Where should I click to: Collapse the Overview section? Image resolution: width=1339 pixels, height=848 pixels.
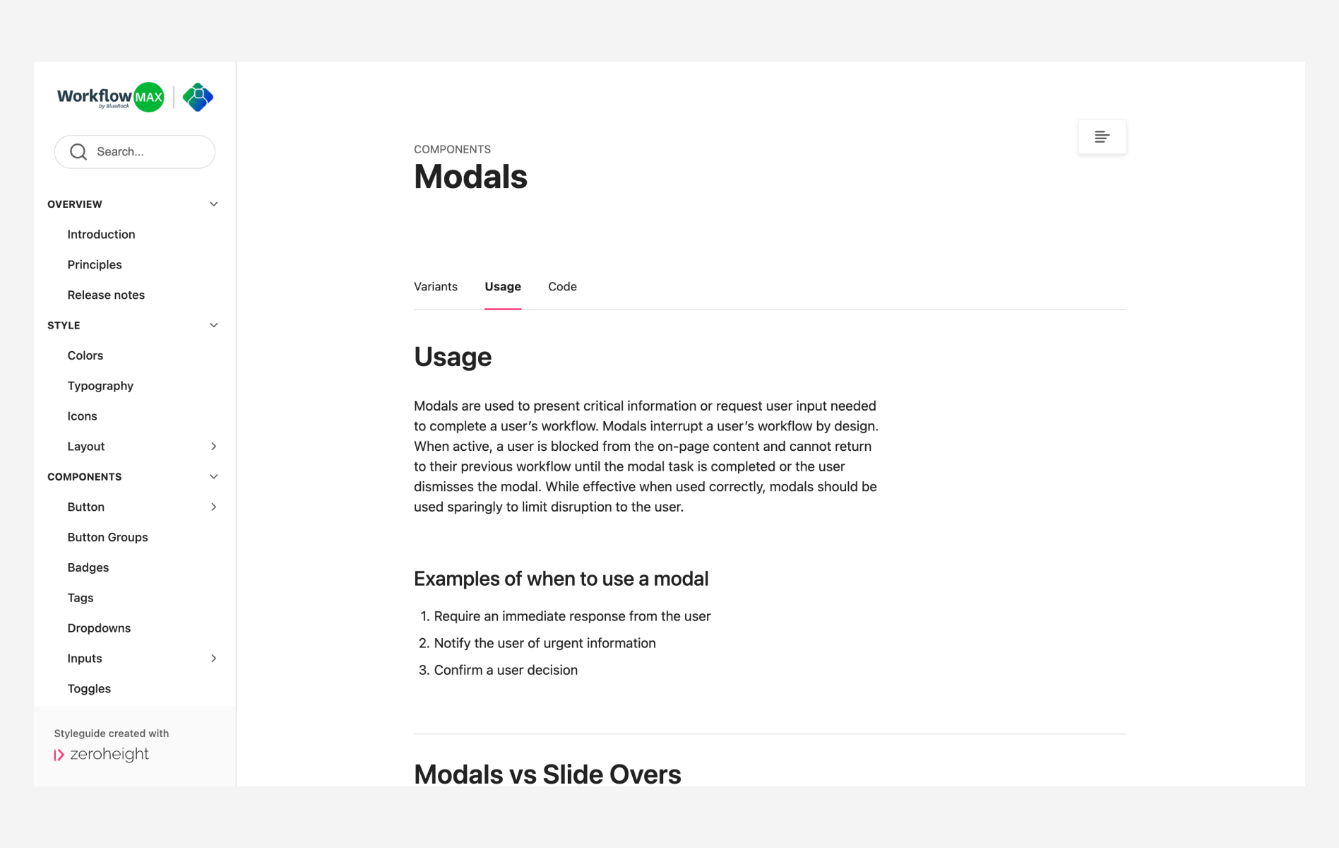pos(213,204)
